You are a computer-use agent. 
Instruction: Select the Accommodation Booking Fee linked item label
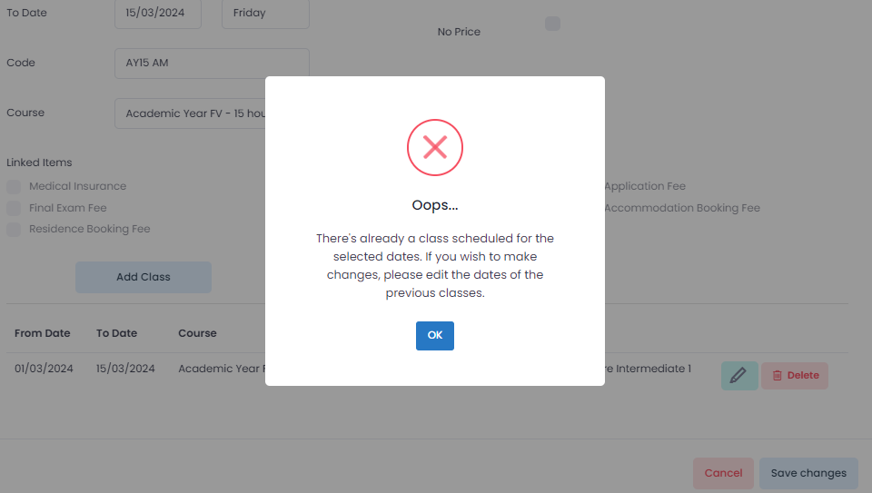coord(681,208)
